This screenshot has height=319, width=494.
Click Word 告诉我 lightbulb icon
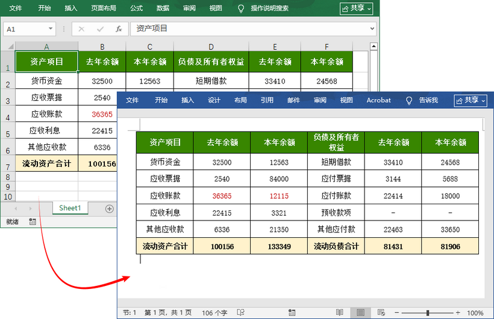coord(409,100)
